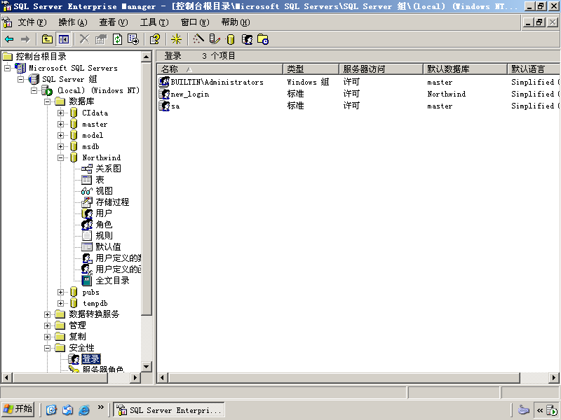Collapse the 安全性 folder
The image size is (561, 420).
[47, 348]
